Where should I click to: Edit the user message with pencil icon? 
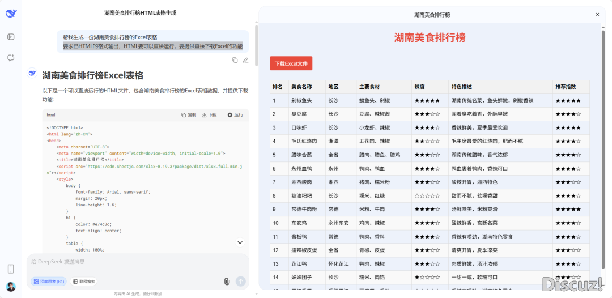tap(245, 60)
